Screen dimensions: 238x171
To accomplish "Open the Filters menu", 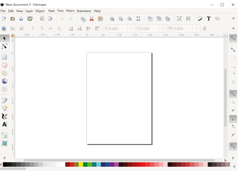I will click(70, 11).
